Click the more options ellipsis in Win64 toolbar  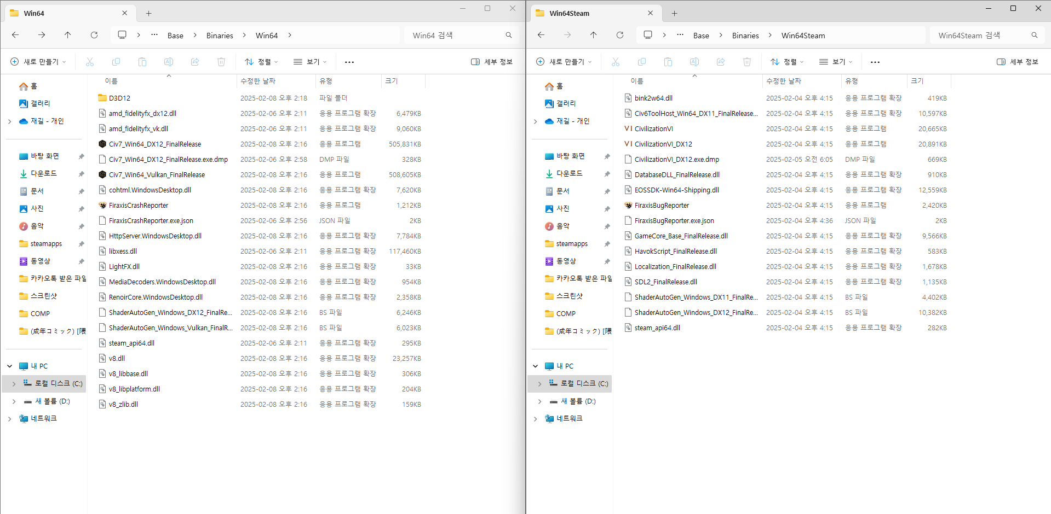pyautogui.click(x=349, y=62)
